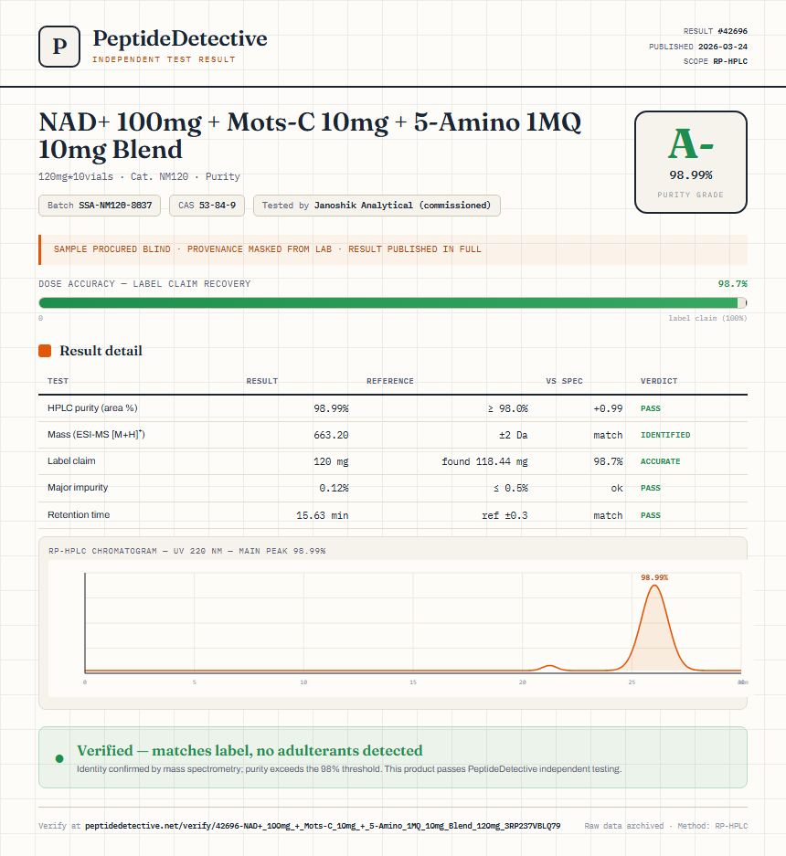The width and height of the screenshot is (786, 856).
Task: Click the PASS verdict in Major impurity row
Action: [x=651, y=488]
